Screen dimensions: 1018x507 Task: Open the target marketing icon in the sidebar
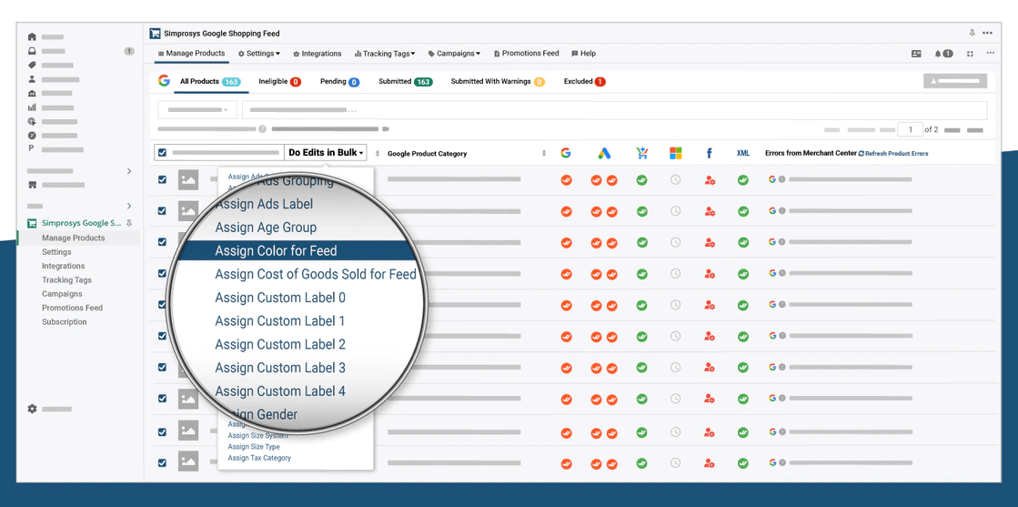tap(32, 122)
